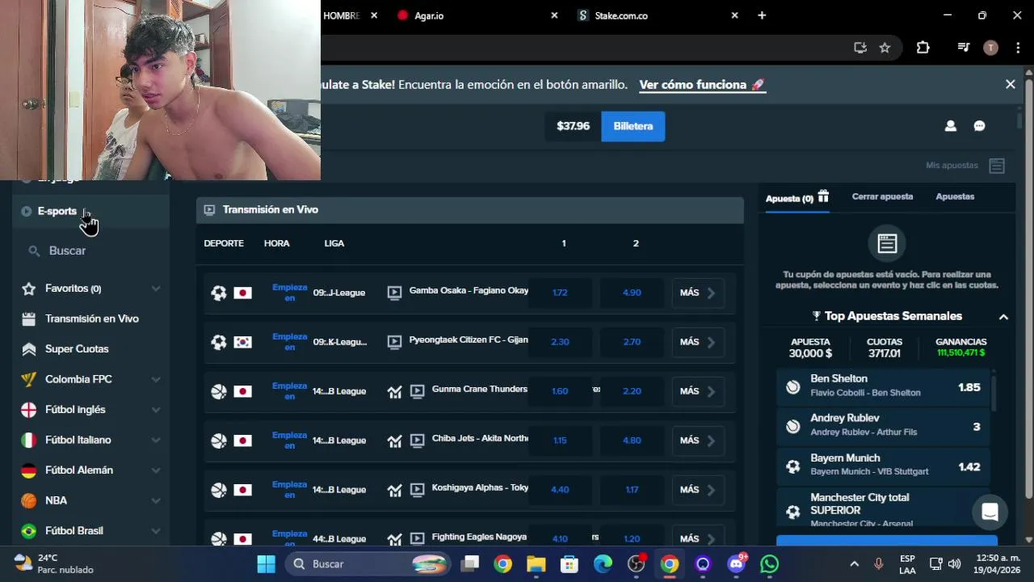Viewport: 1034px width, 582px height.
Task: Open MÁS for Gamba Osaka match
Action: [x=698, y=293]
